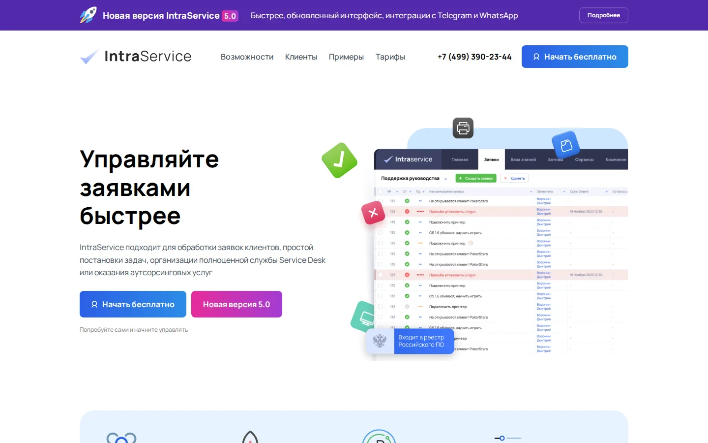Switch to the 'Сервисы' tab in the mockup
Viewport: 708px width, 443px height.
(x=584, y=159)
